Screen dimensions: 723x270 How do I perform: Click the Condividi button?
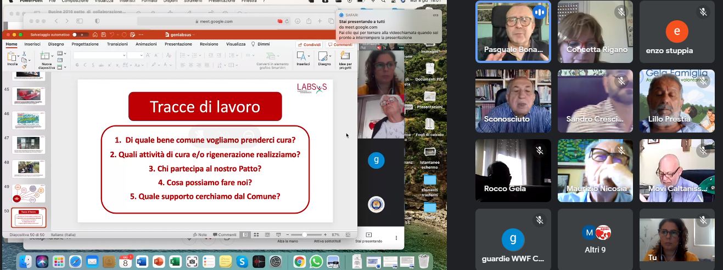click(x=310, y=45)
